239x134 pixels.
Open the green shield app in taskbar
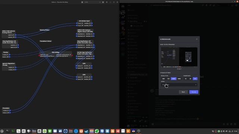(x=50, y=131)
